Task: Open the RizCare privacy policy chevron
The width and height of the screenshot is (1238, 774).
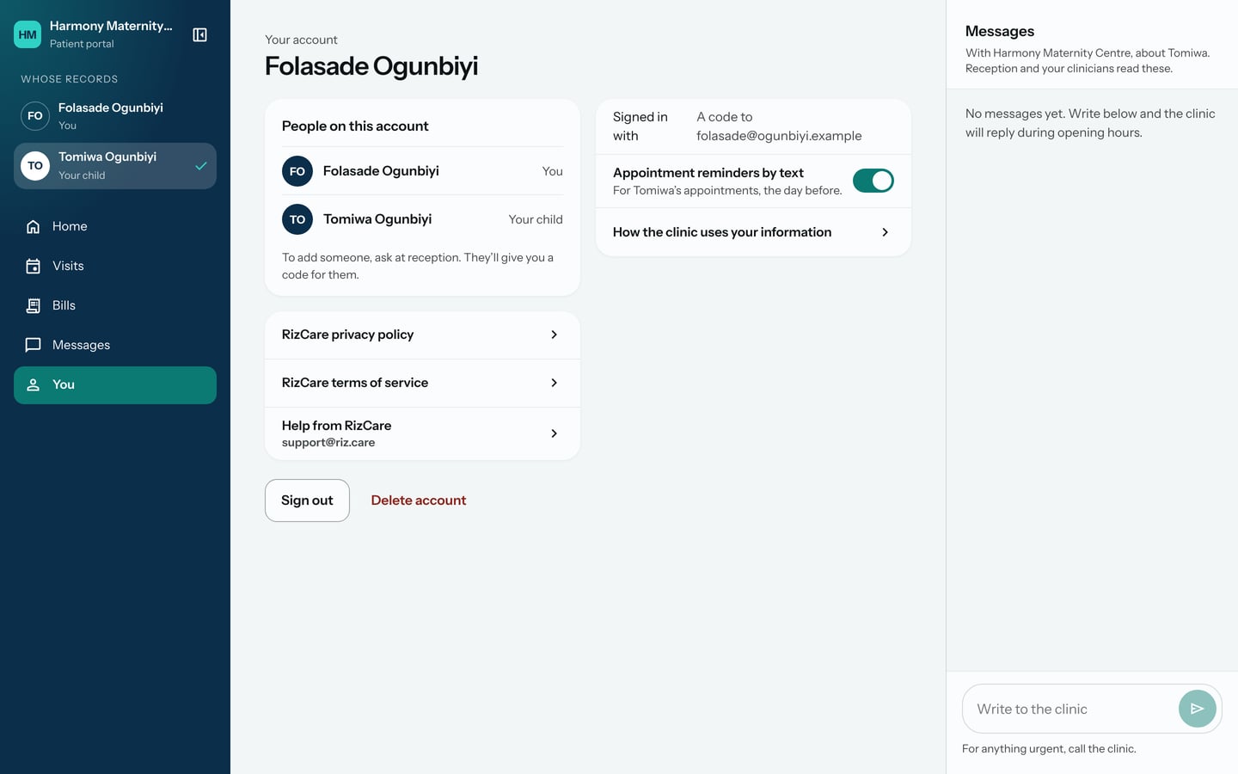Action: point(554,335)
